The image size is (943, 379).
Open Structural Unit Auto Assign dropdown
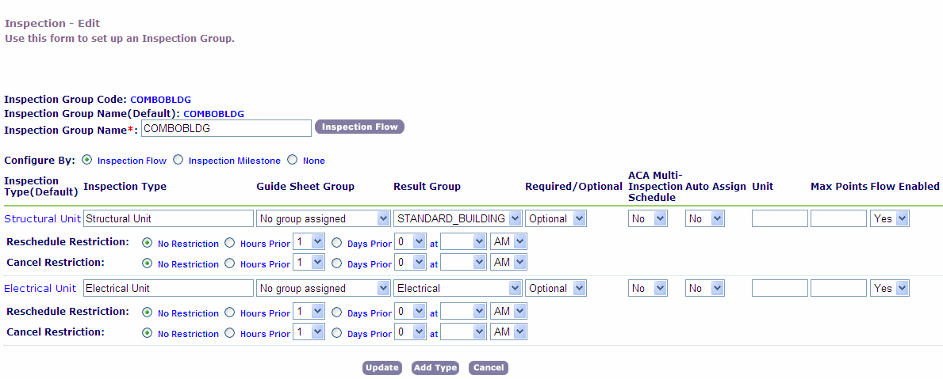click(705, 219)
